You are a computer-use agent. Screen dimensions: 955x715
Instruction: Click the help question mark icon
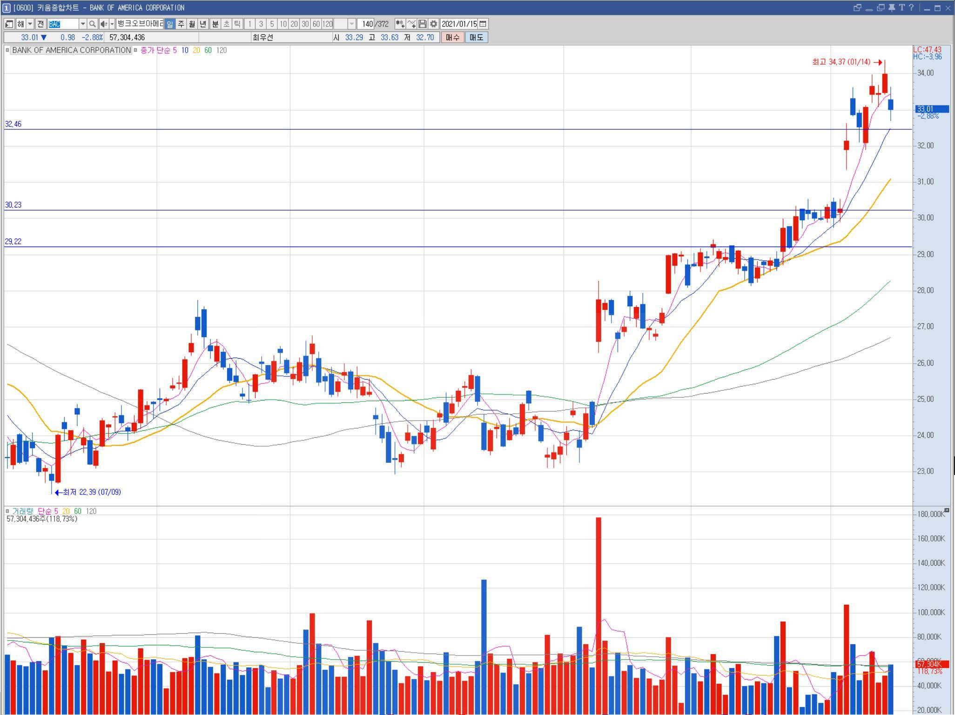coord(911,7)
